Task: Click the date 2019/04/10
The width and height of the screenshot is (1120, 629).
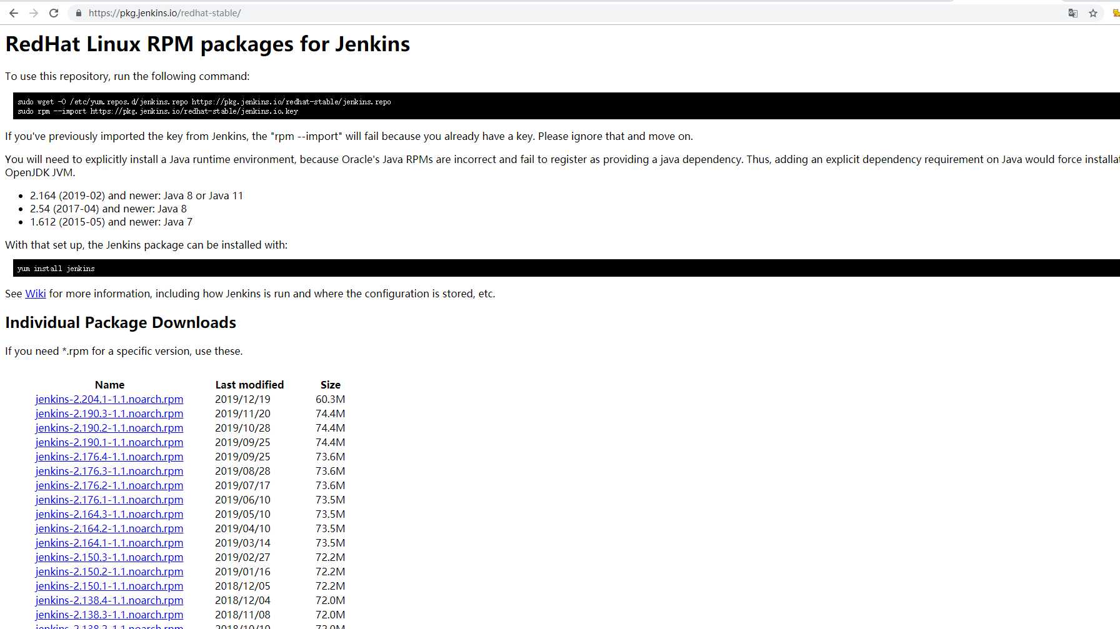Action: point(242,528)
